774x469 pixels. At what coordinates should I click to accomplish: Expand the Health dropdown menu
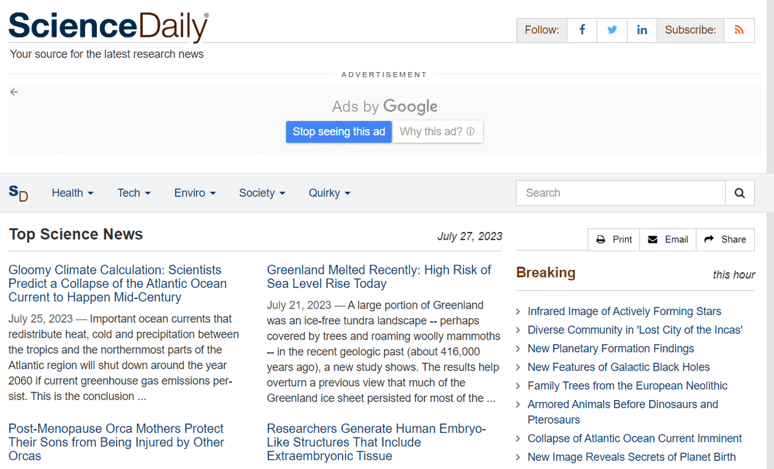point(72,193)
